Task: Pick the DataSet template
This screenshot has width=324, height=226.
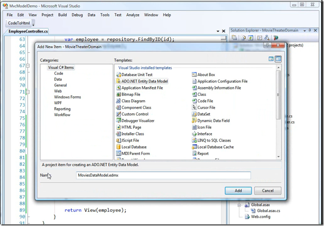Action: [x=201, y=114]
